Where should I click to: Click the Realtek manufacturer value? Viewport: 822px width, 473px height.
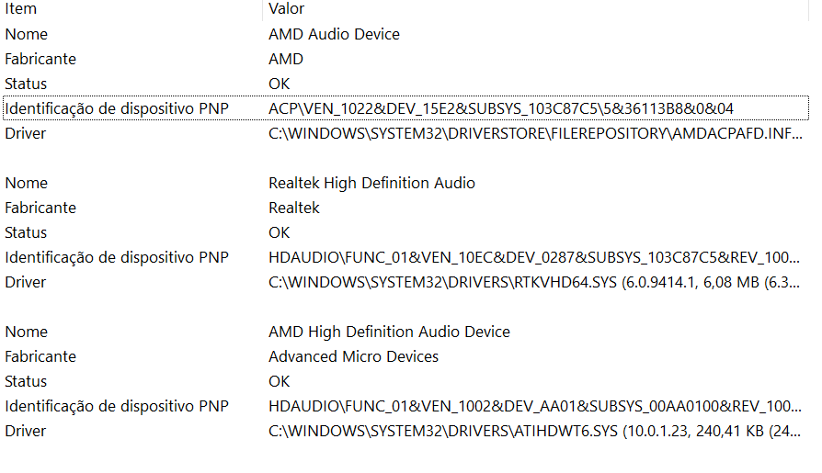(293, 208)
